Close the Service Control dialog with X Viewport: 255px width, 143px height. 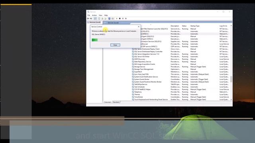139,27
